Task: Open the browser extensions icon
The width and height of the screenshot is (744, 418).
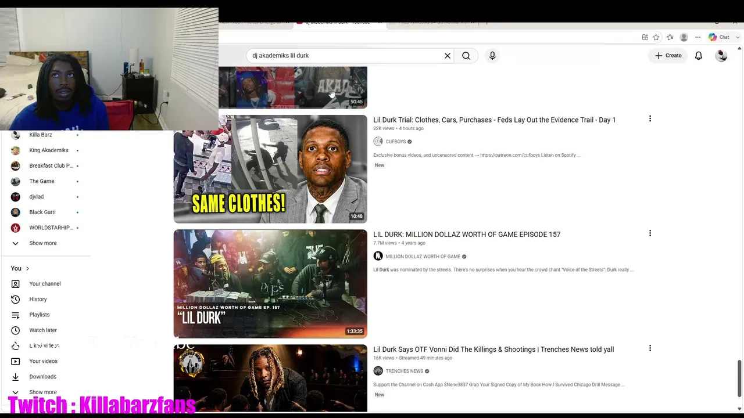Action: click(645, 37)
